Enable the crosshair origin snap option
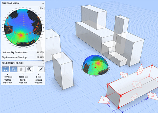 (x=21, y=69)
